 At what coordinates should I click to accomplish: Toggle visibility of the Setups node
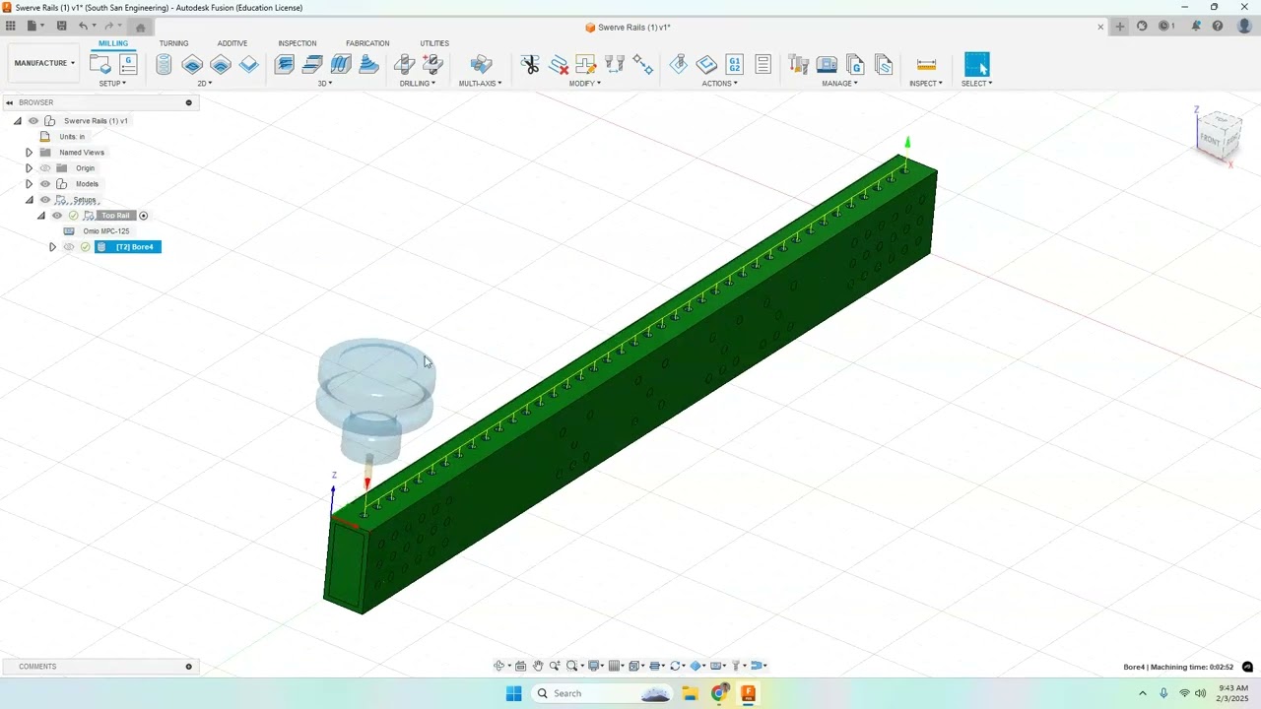[45, 200]
